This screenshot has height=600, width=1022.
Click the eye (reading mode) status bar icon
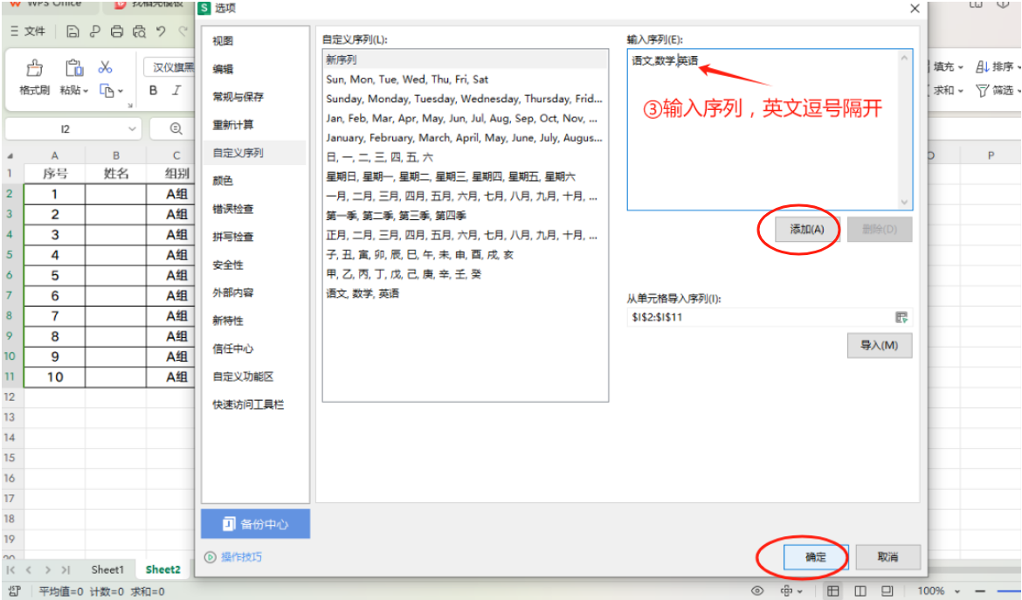[x=756, y=591]
